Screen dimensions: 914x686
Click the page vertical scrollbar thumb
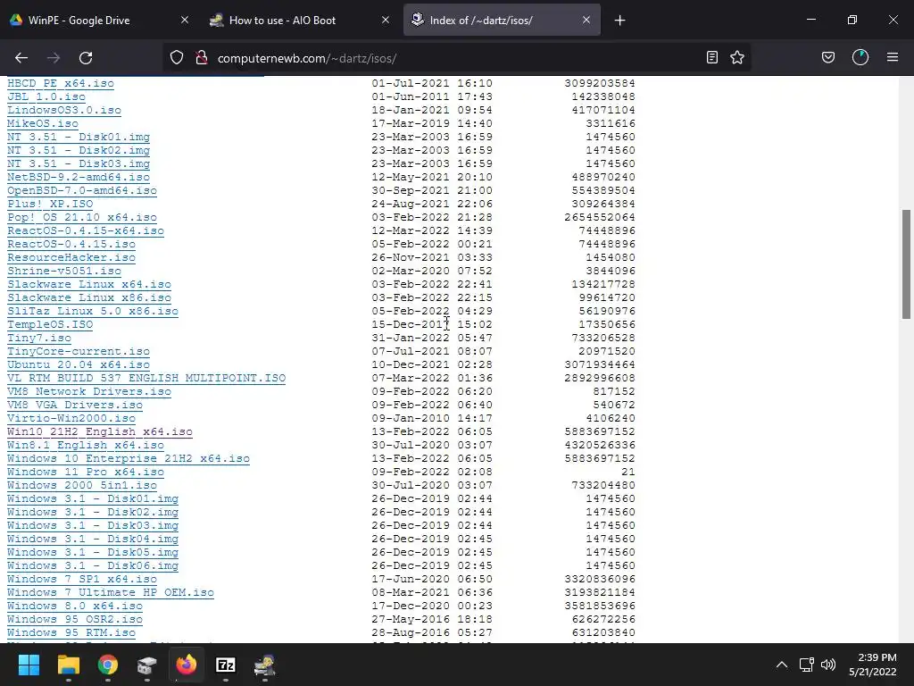click(x=906, y=264)
